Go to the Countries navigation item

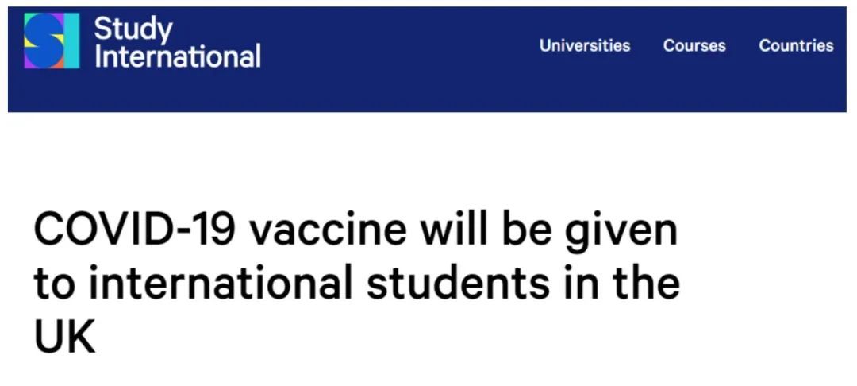point(796,45)
